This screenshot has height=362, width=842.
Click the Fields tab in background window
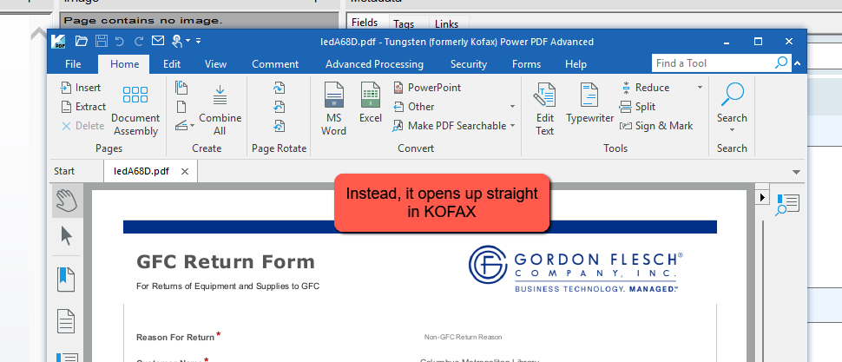click(365, 23)
